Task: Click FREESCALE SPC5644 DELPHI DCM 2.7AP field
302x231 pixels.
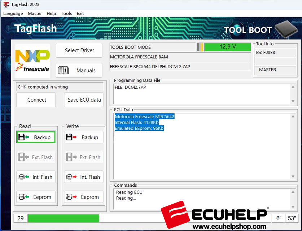Action: pyautogui.click(x=180, y=67)
